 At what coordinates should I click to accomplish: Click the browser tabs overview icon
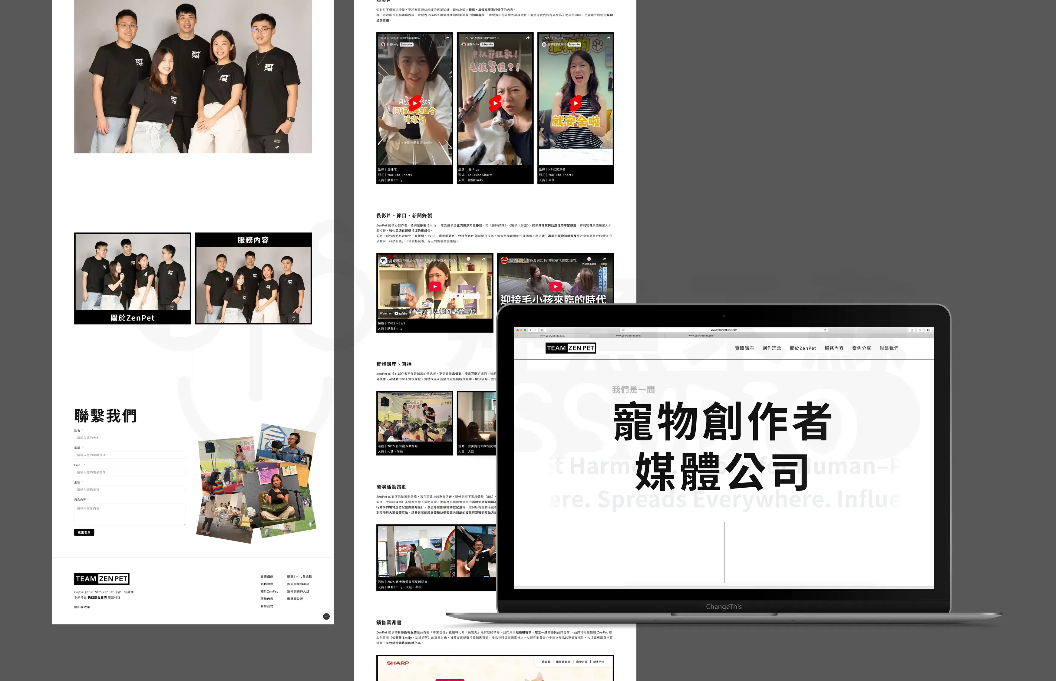pyautogui.click(x=920, y=330)
